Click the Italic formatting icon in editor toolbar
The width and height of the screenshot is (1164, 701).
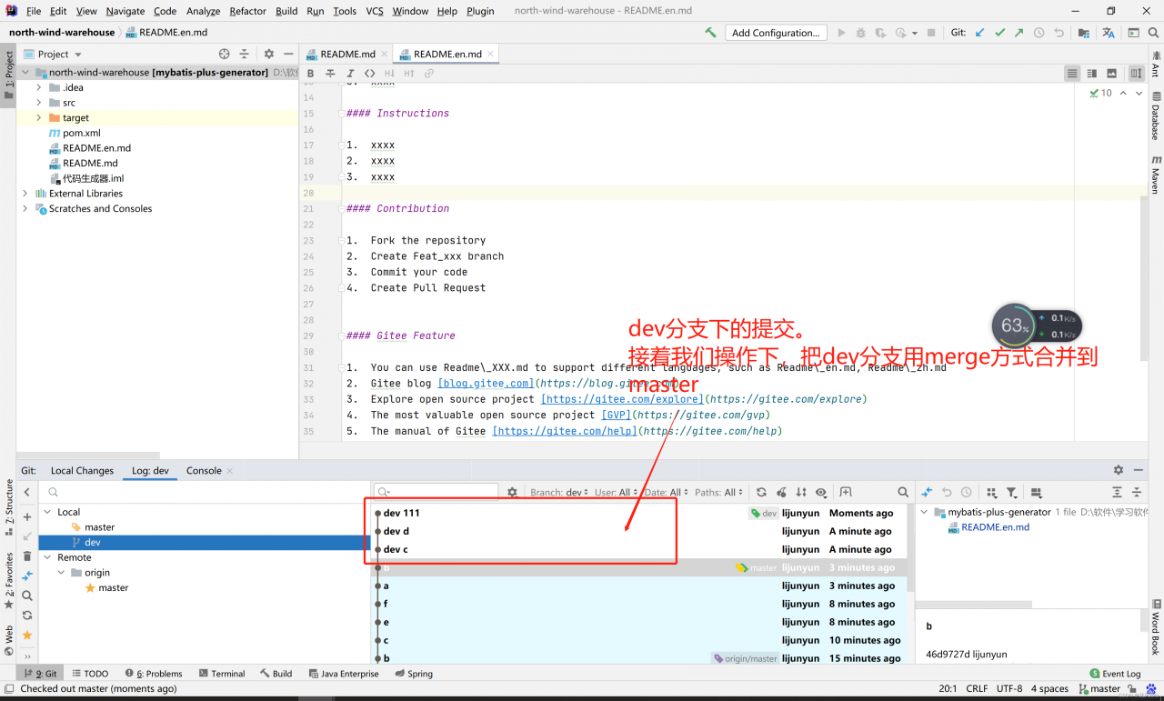[x=350, y=74]
